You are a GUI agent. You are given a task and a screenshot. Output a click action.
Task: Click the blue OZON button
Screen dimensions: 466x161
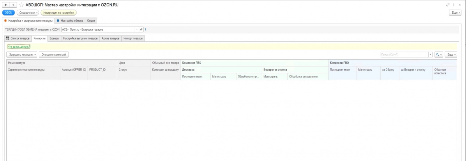[x=8, y=13]
